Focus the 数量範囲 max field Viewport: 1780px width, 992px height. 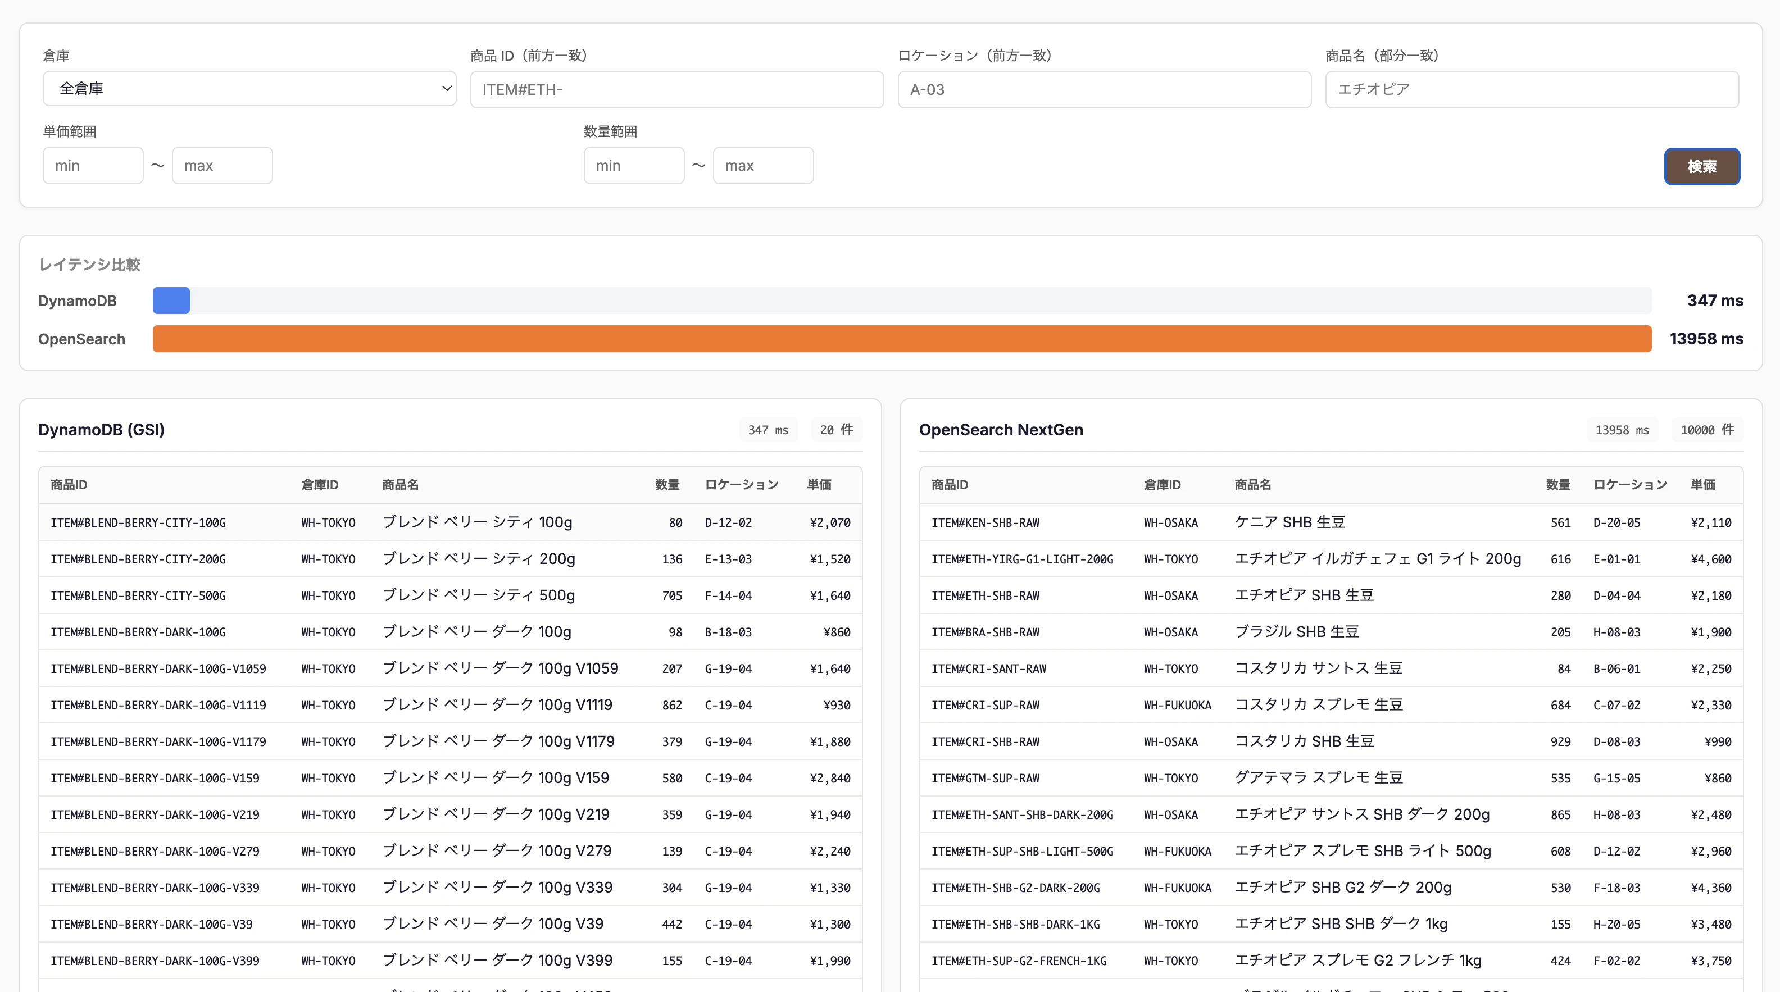(x=763, y=165)
